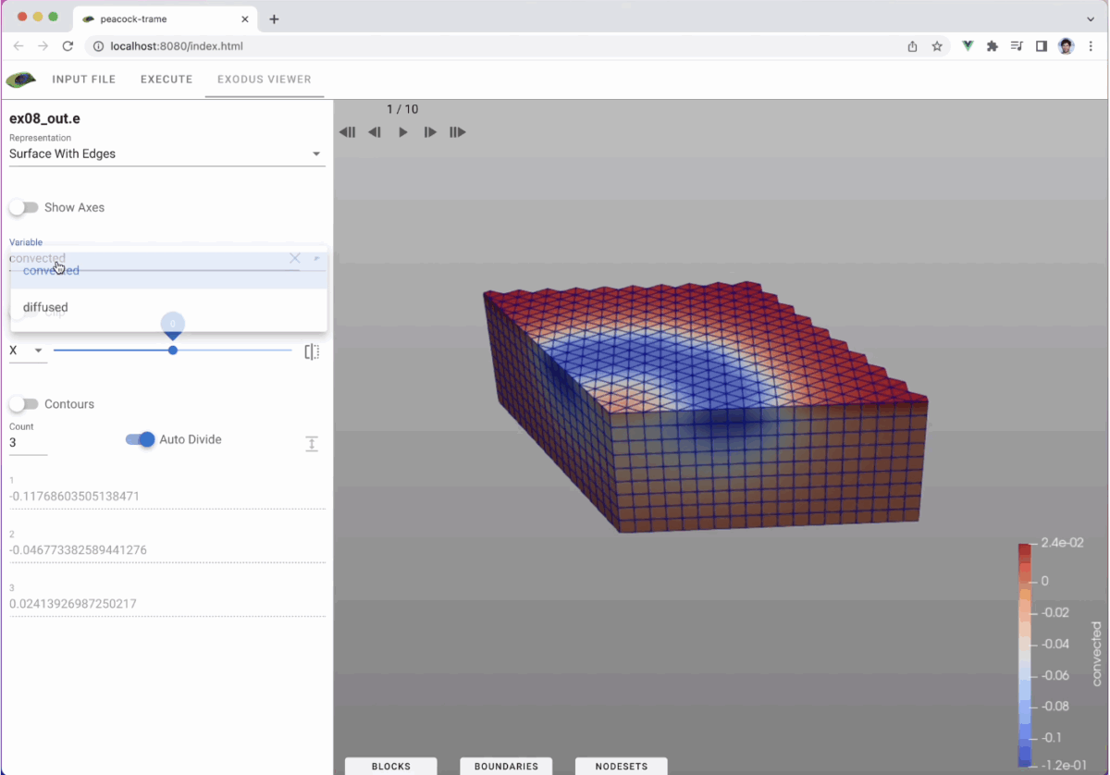Clear the Variable field with X icon
Screen dimensions: 1110x775
point(294,259)
